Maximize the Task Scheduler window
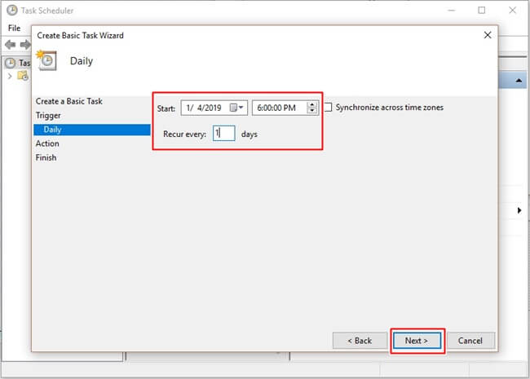 click(x=482, y=11)
